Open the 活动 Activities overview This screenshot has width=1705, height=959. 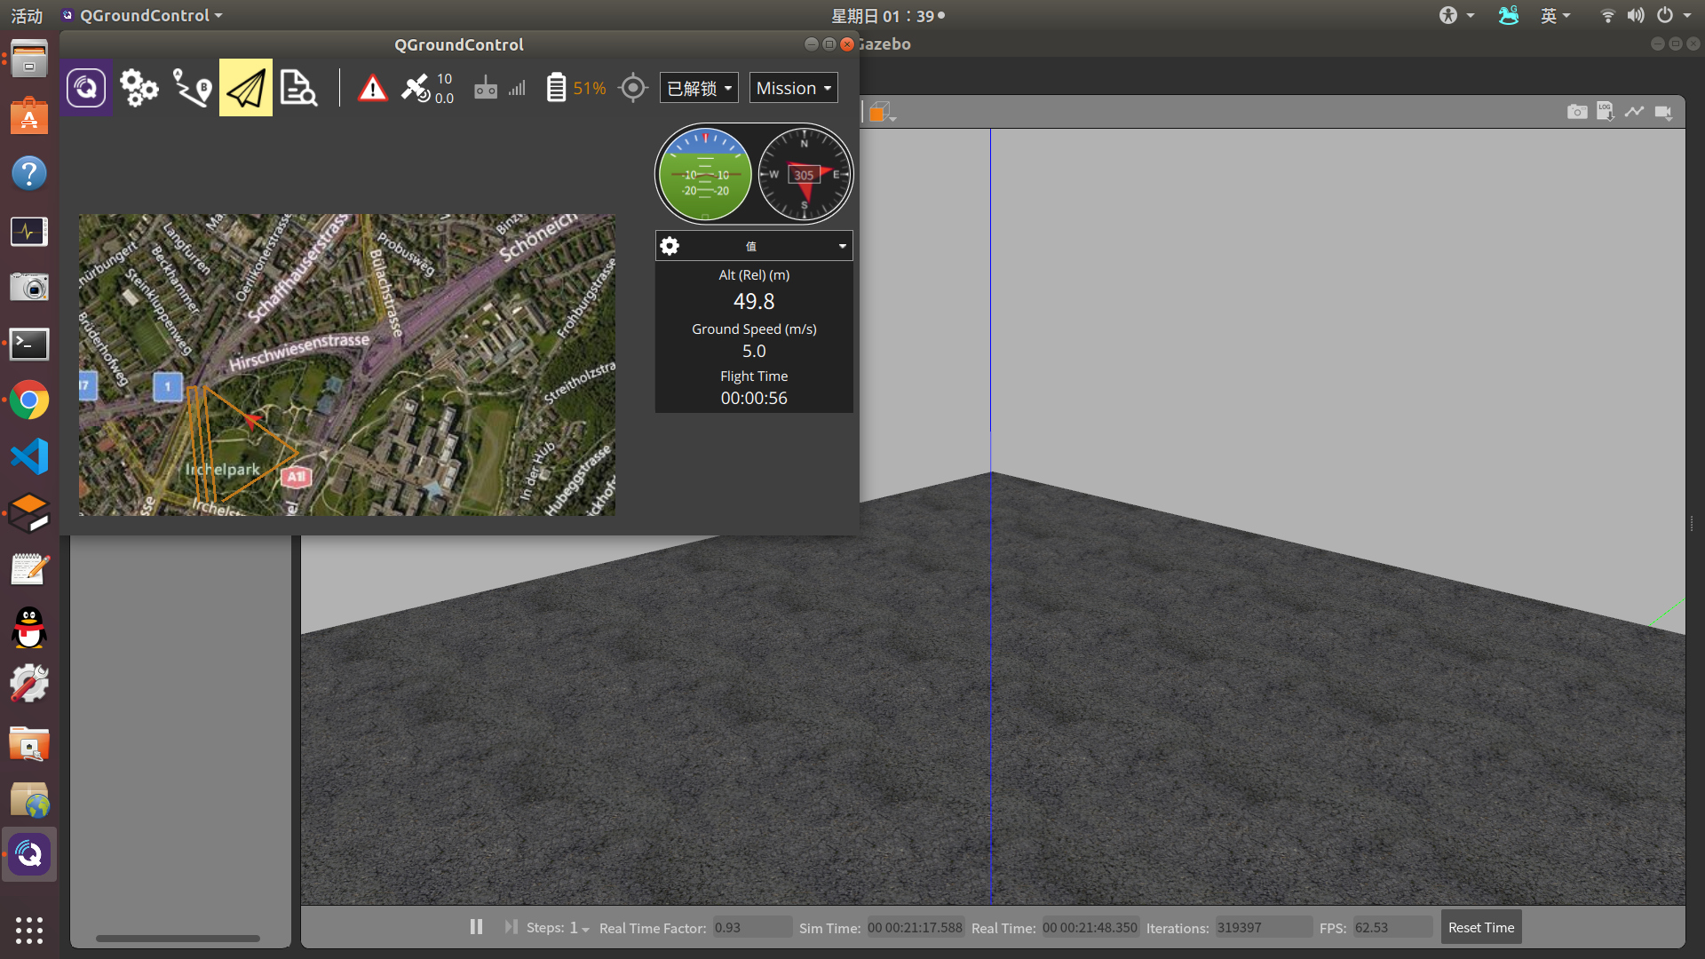click(x=27, y=15)
